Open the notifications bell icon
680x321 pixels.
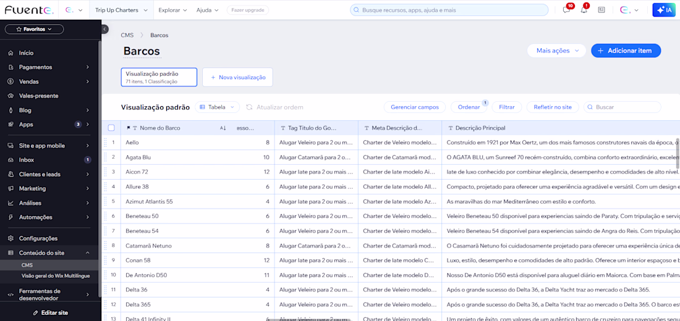click(x=584, y=9)
